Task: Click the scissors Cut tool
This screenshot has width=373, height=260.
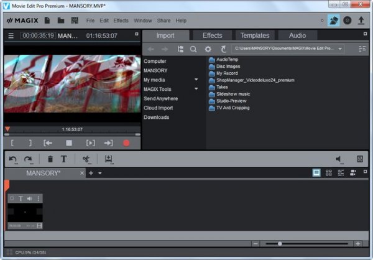Action: pos(86,159)
